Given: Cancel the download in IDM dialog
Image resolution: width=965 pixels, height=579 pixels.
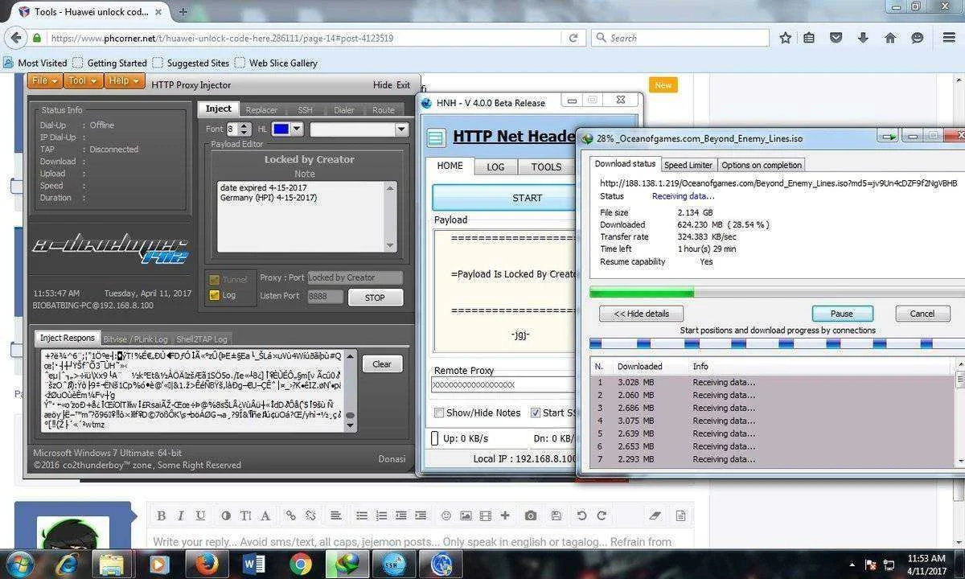Looking at the screenshot, I should tap(922, 314).
